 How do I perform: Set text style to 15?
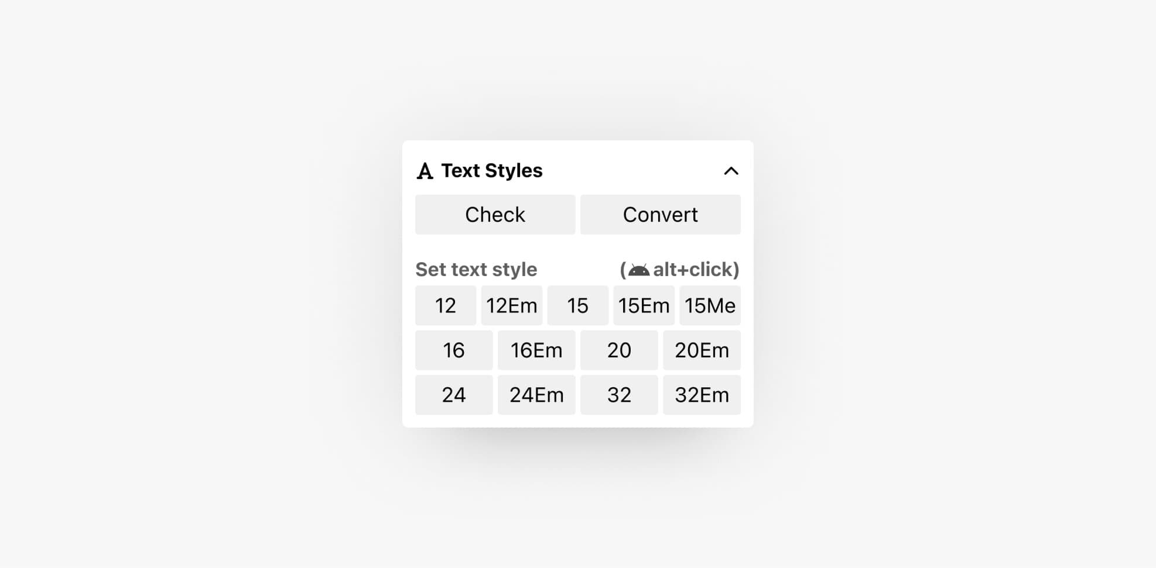(578, 305)
